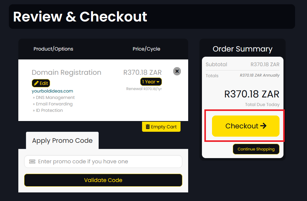Open the 1 Year billing cycle dropdown
The image size is (307, 201).
pyautogui.click(x=151, y=82)
